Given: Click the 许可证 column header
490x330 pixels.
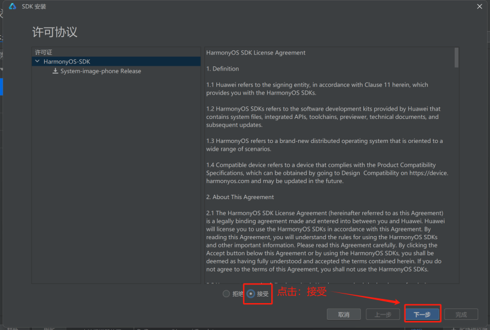Looking at the screenshot, I should tap(44, 53).
